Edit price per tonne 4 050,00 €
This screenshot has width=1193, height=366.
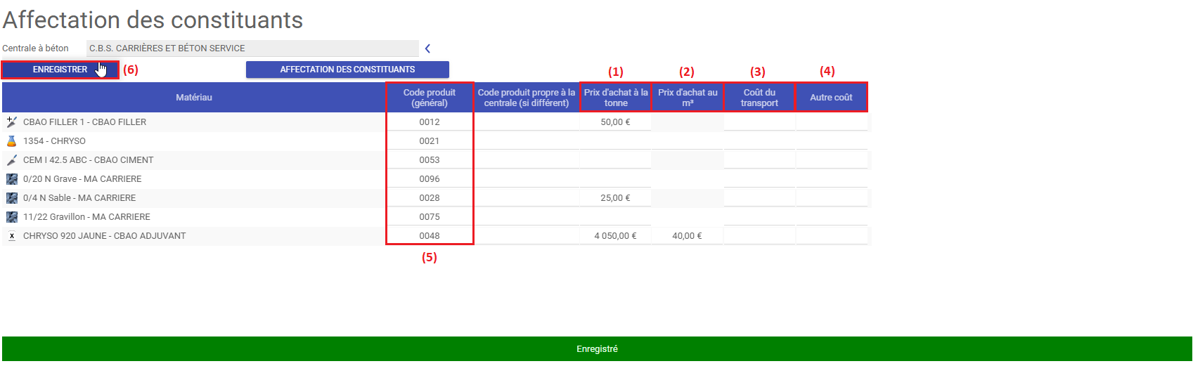pyautogui.click(x=616, y=235)
